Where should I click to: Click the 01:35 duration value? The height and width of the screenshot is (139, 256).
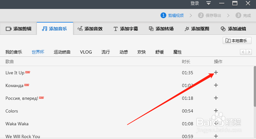[187, 73]
